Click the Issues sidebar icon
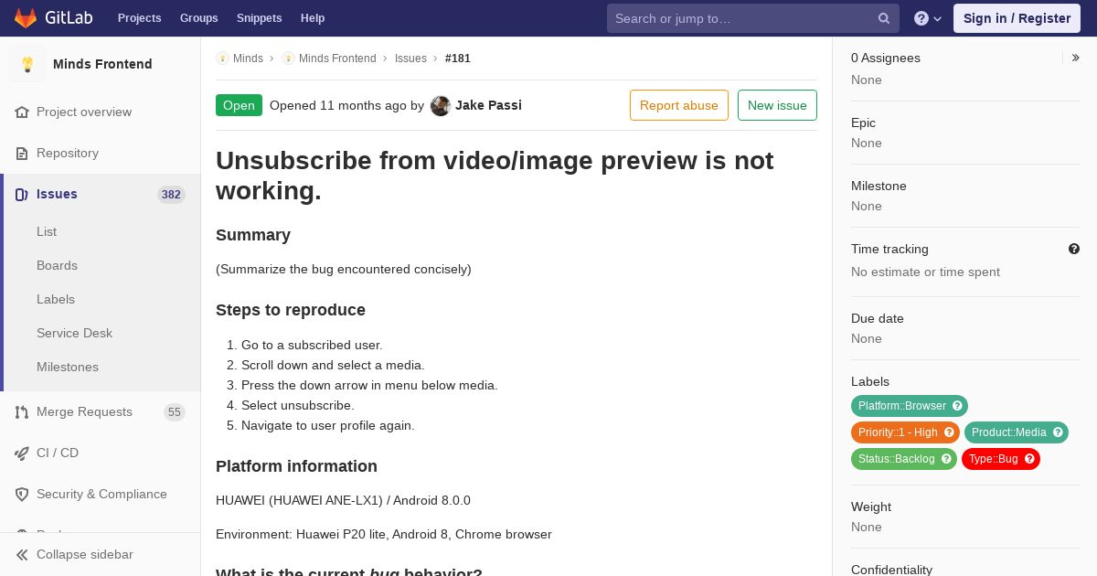 click(22, 195)
